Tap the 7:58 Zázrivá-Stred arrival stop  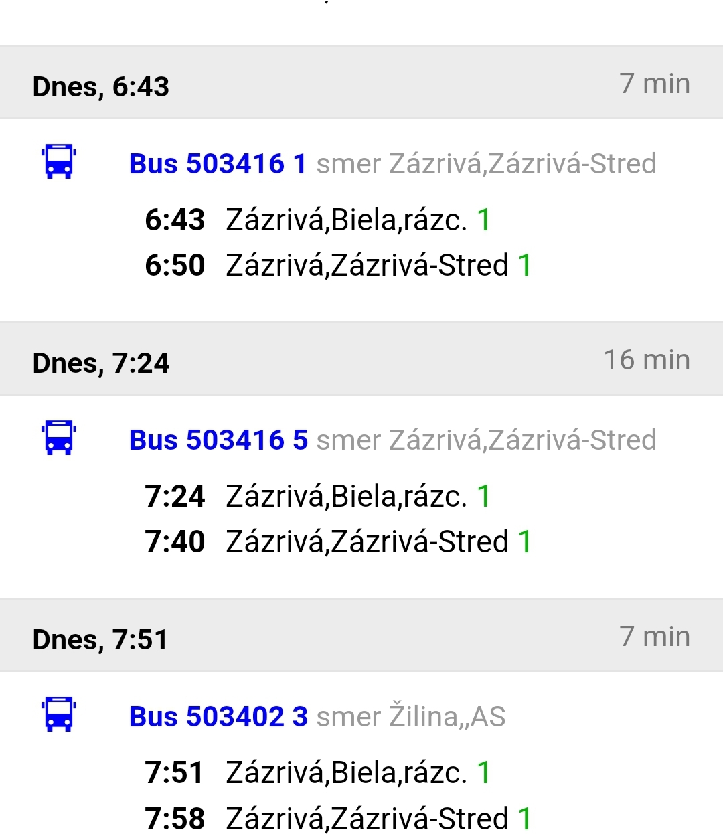pyautogui.click(x=367, y=819)
